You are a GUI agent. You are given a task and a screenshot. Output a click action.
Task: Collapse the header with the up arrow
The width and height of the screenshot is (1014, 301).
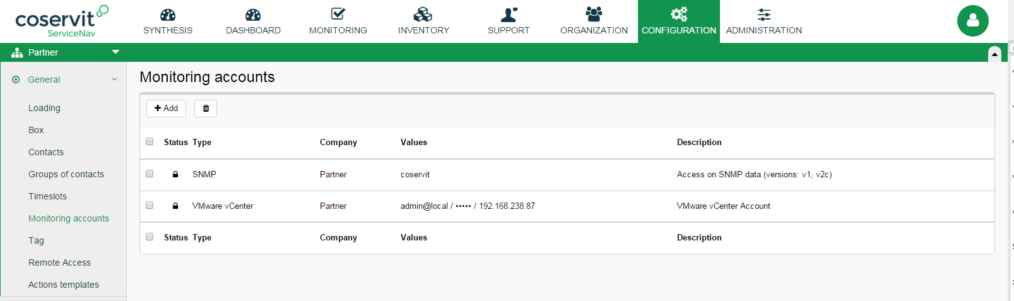point(994,54)
